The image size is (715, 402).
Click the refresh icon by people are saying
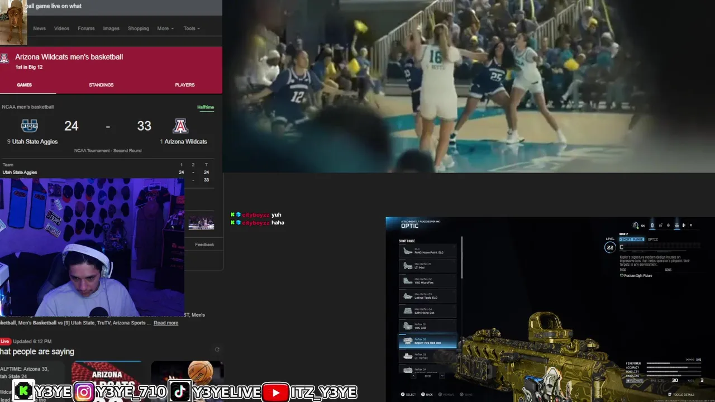(x=217, y=350)
